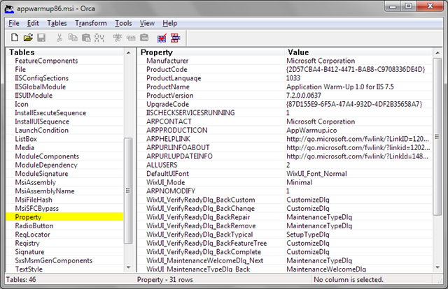Click the ProductVersion value 7.2.0.0.0637
The width and height of the screenshot is (448, 289).
pyautogui.click(x=304, y=96)
